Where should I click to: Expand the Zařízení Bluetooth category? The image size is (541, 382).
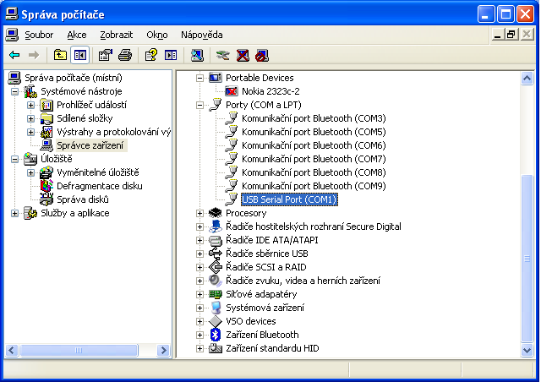click(x=199, y=335)
